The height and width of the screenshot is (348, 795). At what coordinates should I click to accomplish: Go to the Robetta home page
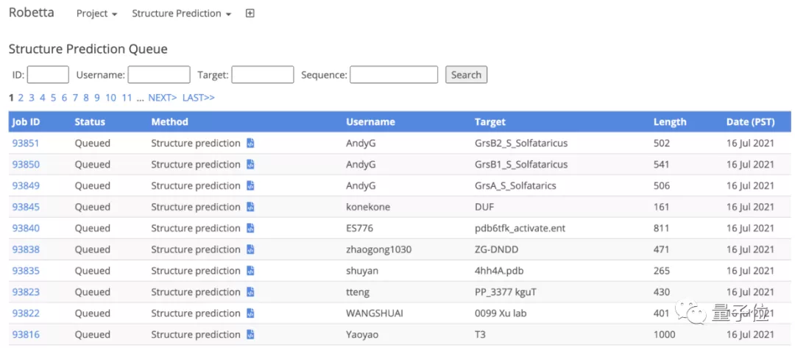click(x=31, y=13)
